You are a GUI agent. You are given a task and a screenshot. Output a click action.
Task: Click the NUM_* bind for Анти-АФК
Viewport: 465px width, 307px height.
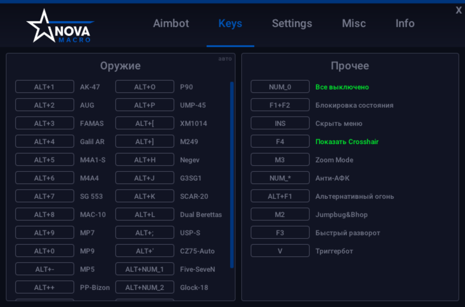(280, 178)
